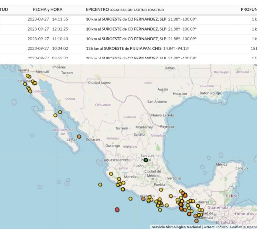Click the orange marker nearest El Salvador
The width and height of the screenshot is (257, 229).
(196, 221)
